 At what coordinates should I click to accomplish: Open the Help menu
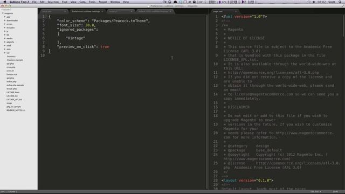point(126,2)
